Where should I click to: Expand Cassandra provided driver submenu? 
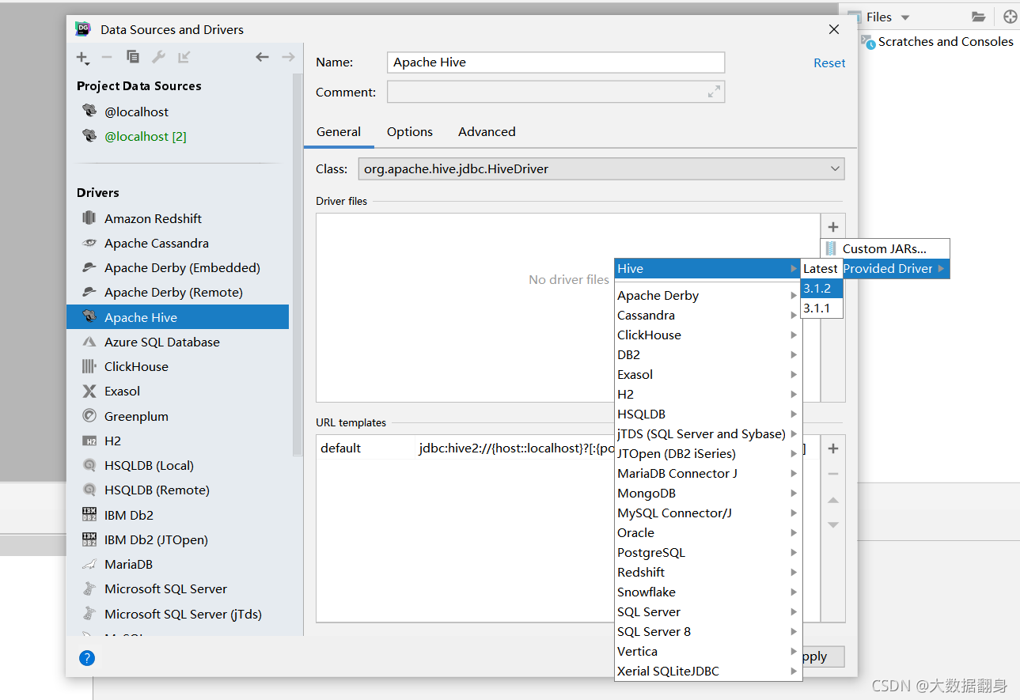(x=707, y=315)
